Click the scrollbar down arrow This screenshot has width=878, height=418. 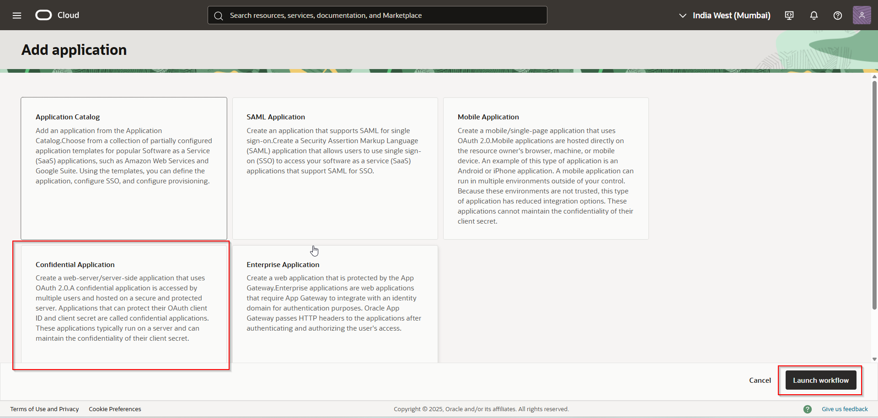[874, 359]
